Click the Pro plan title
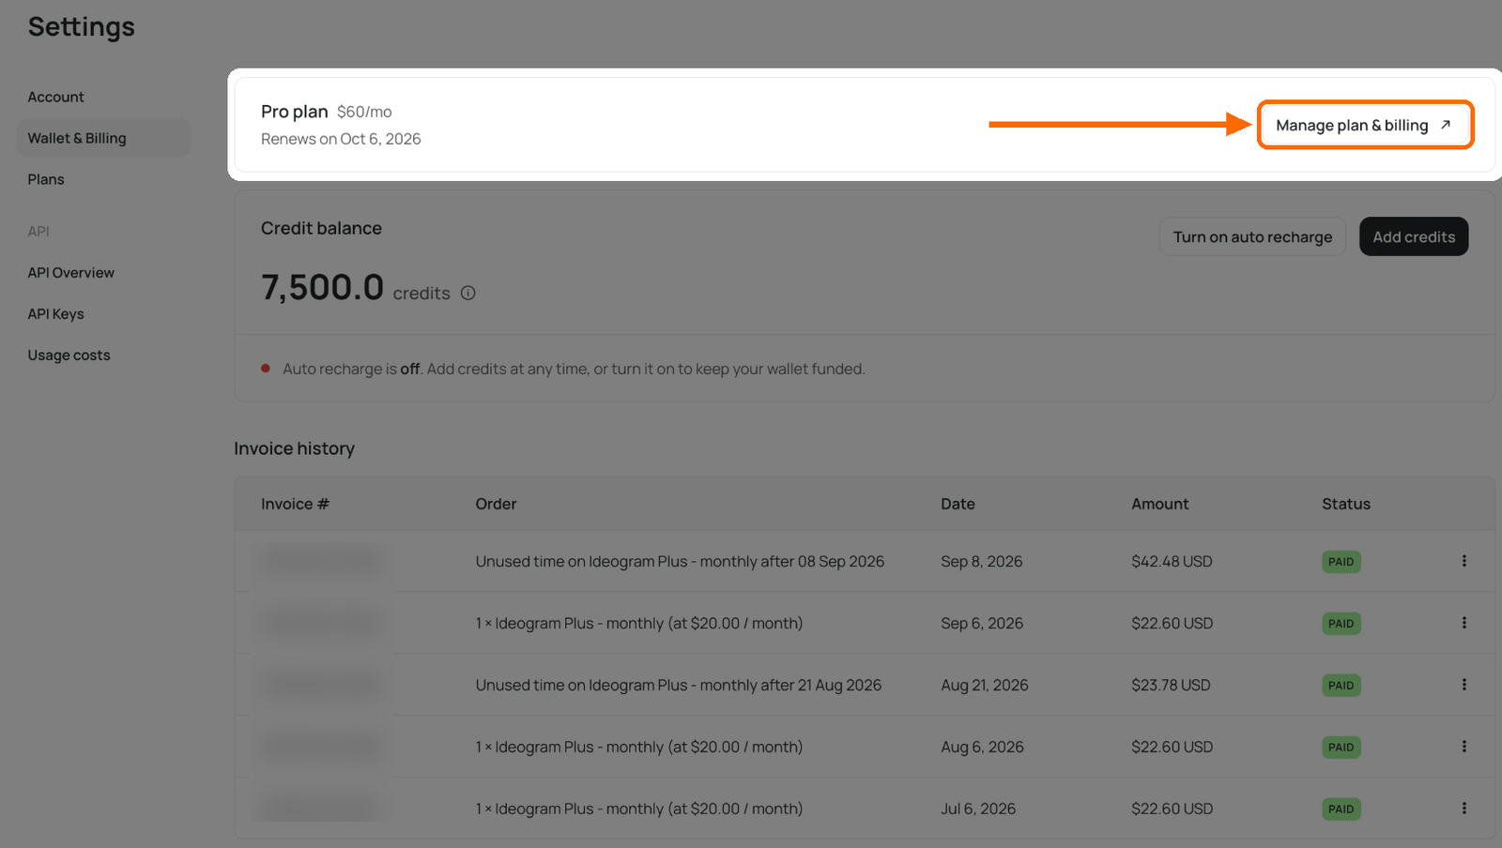Image resolution: width=1502 pixels, height=848 pixels. tap(294, 112)
